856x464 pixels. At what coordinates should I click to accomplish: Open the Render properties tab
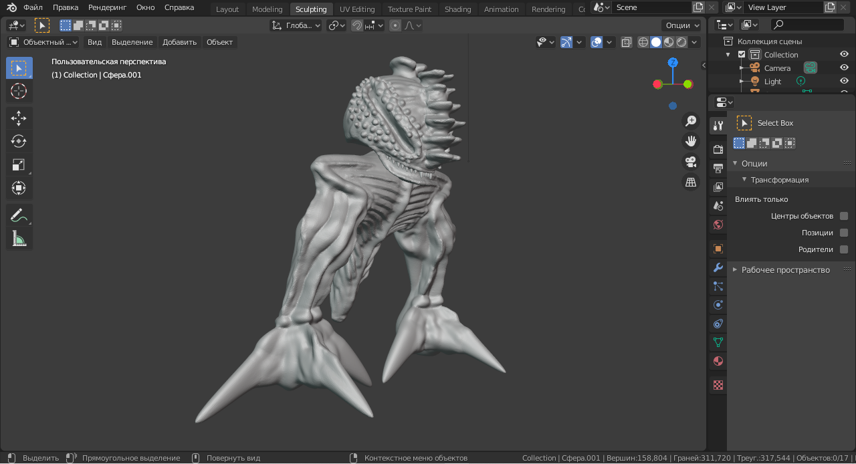coord(718,149)
